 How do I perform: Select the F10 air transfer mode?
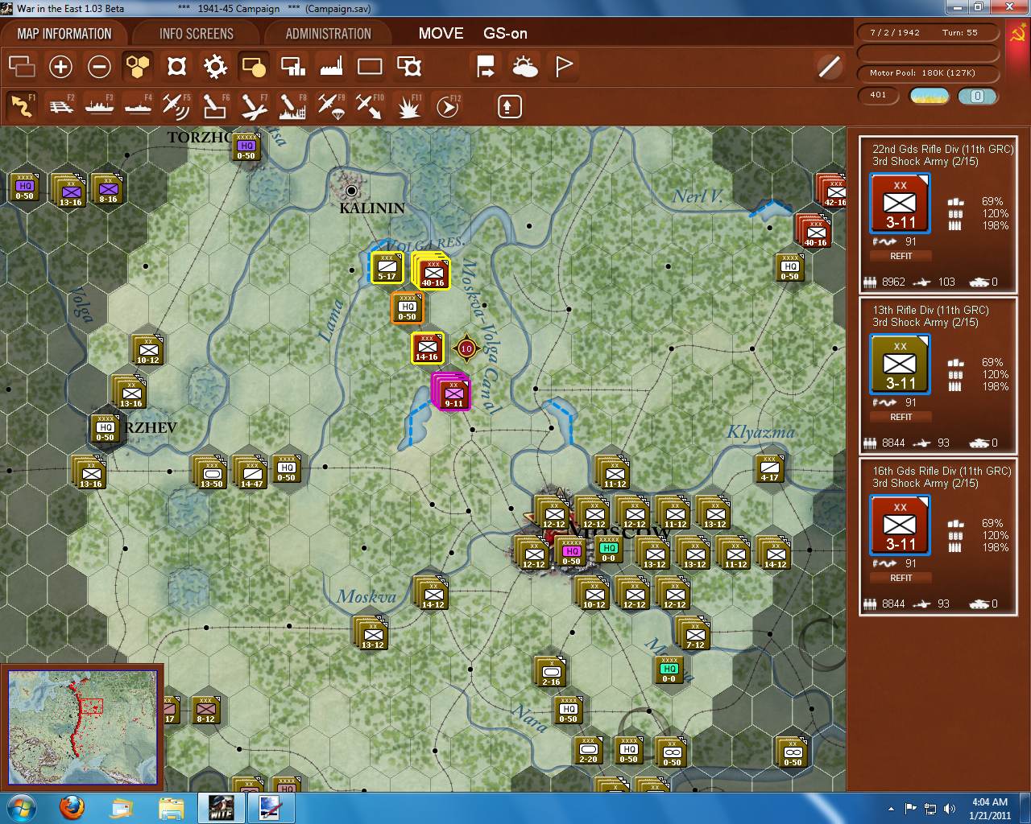point(370,105)
